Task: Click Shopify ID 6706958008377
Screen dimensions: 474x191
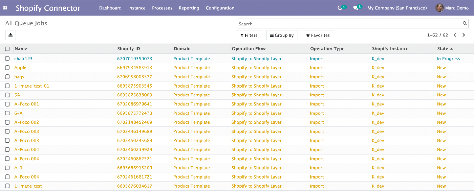Action: tap(135, 77)
